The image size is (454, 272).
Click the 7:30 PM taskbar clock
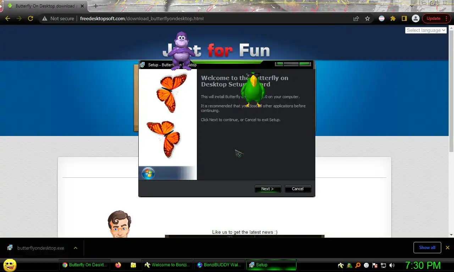[423, 265]
